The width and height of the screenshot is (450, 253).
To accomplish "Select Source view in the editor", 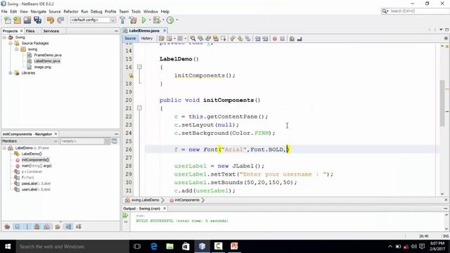I will point(130,39).
